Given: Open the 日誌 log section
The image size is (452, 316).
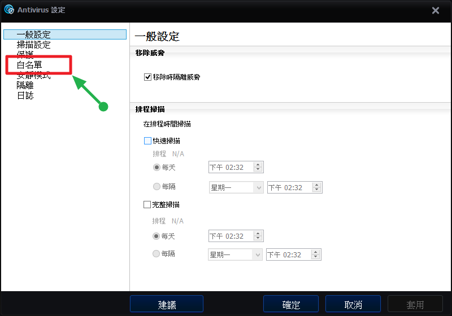Looking at the screenshot, I should tap(25, 95).
